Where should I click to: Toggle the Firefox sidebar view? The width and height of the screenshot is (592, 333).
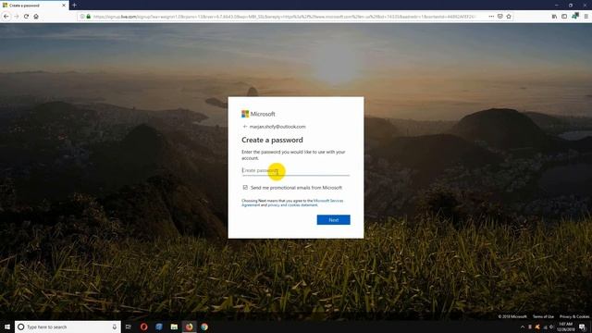click(564, 17)
